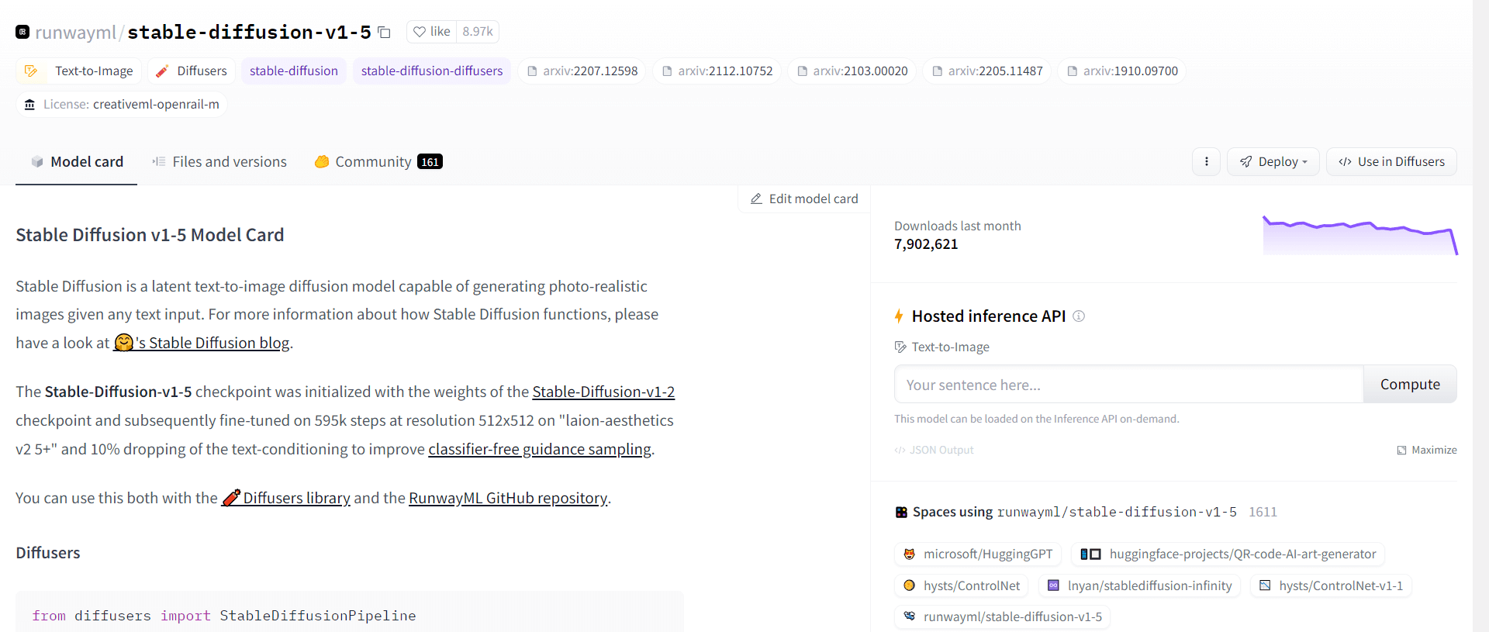Follow the RunwayML GitHub repository link
The height and width of the screenshot is (632, 1489).
point(508,498)
